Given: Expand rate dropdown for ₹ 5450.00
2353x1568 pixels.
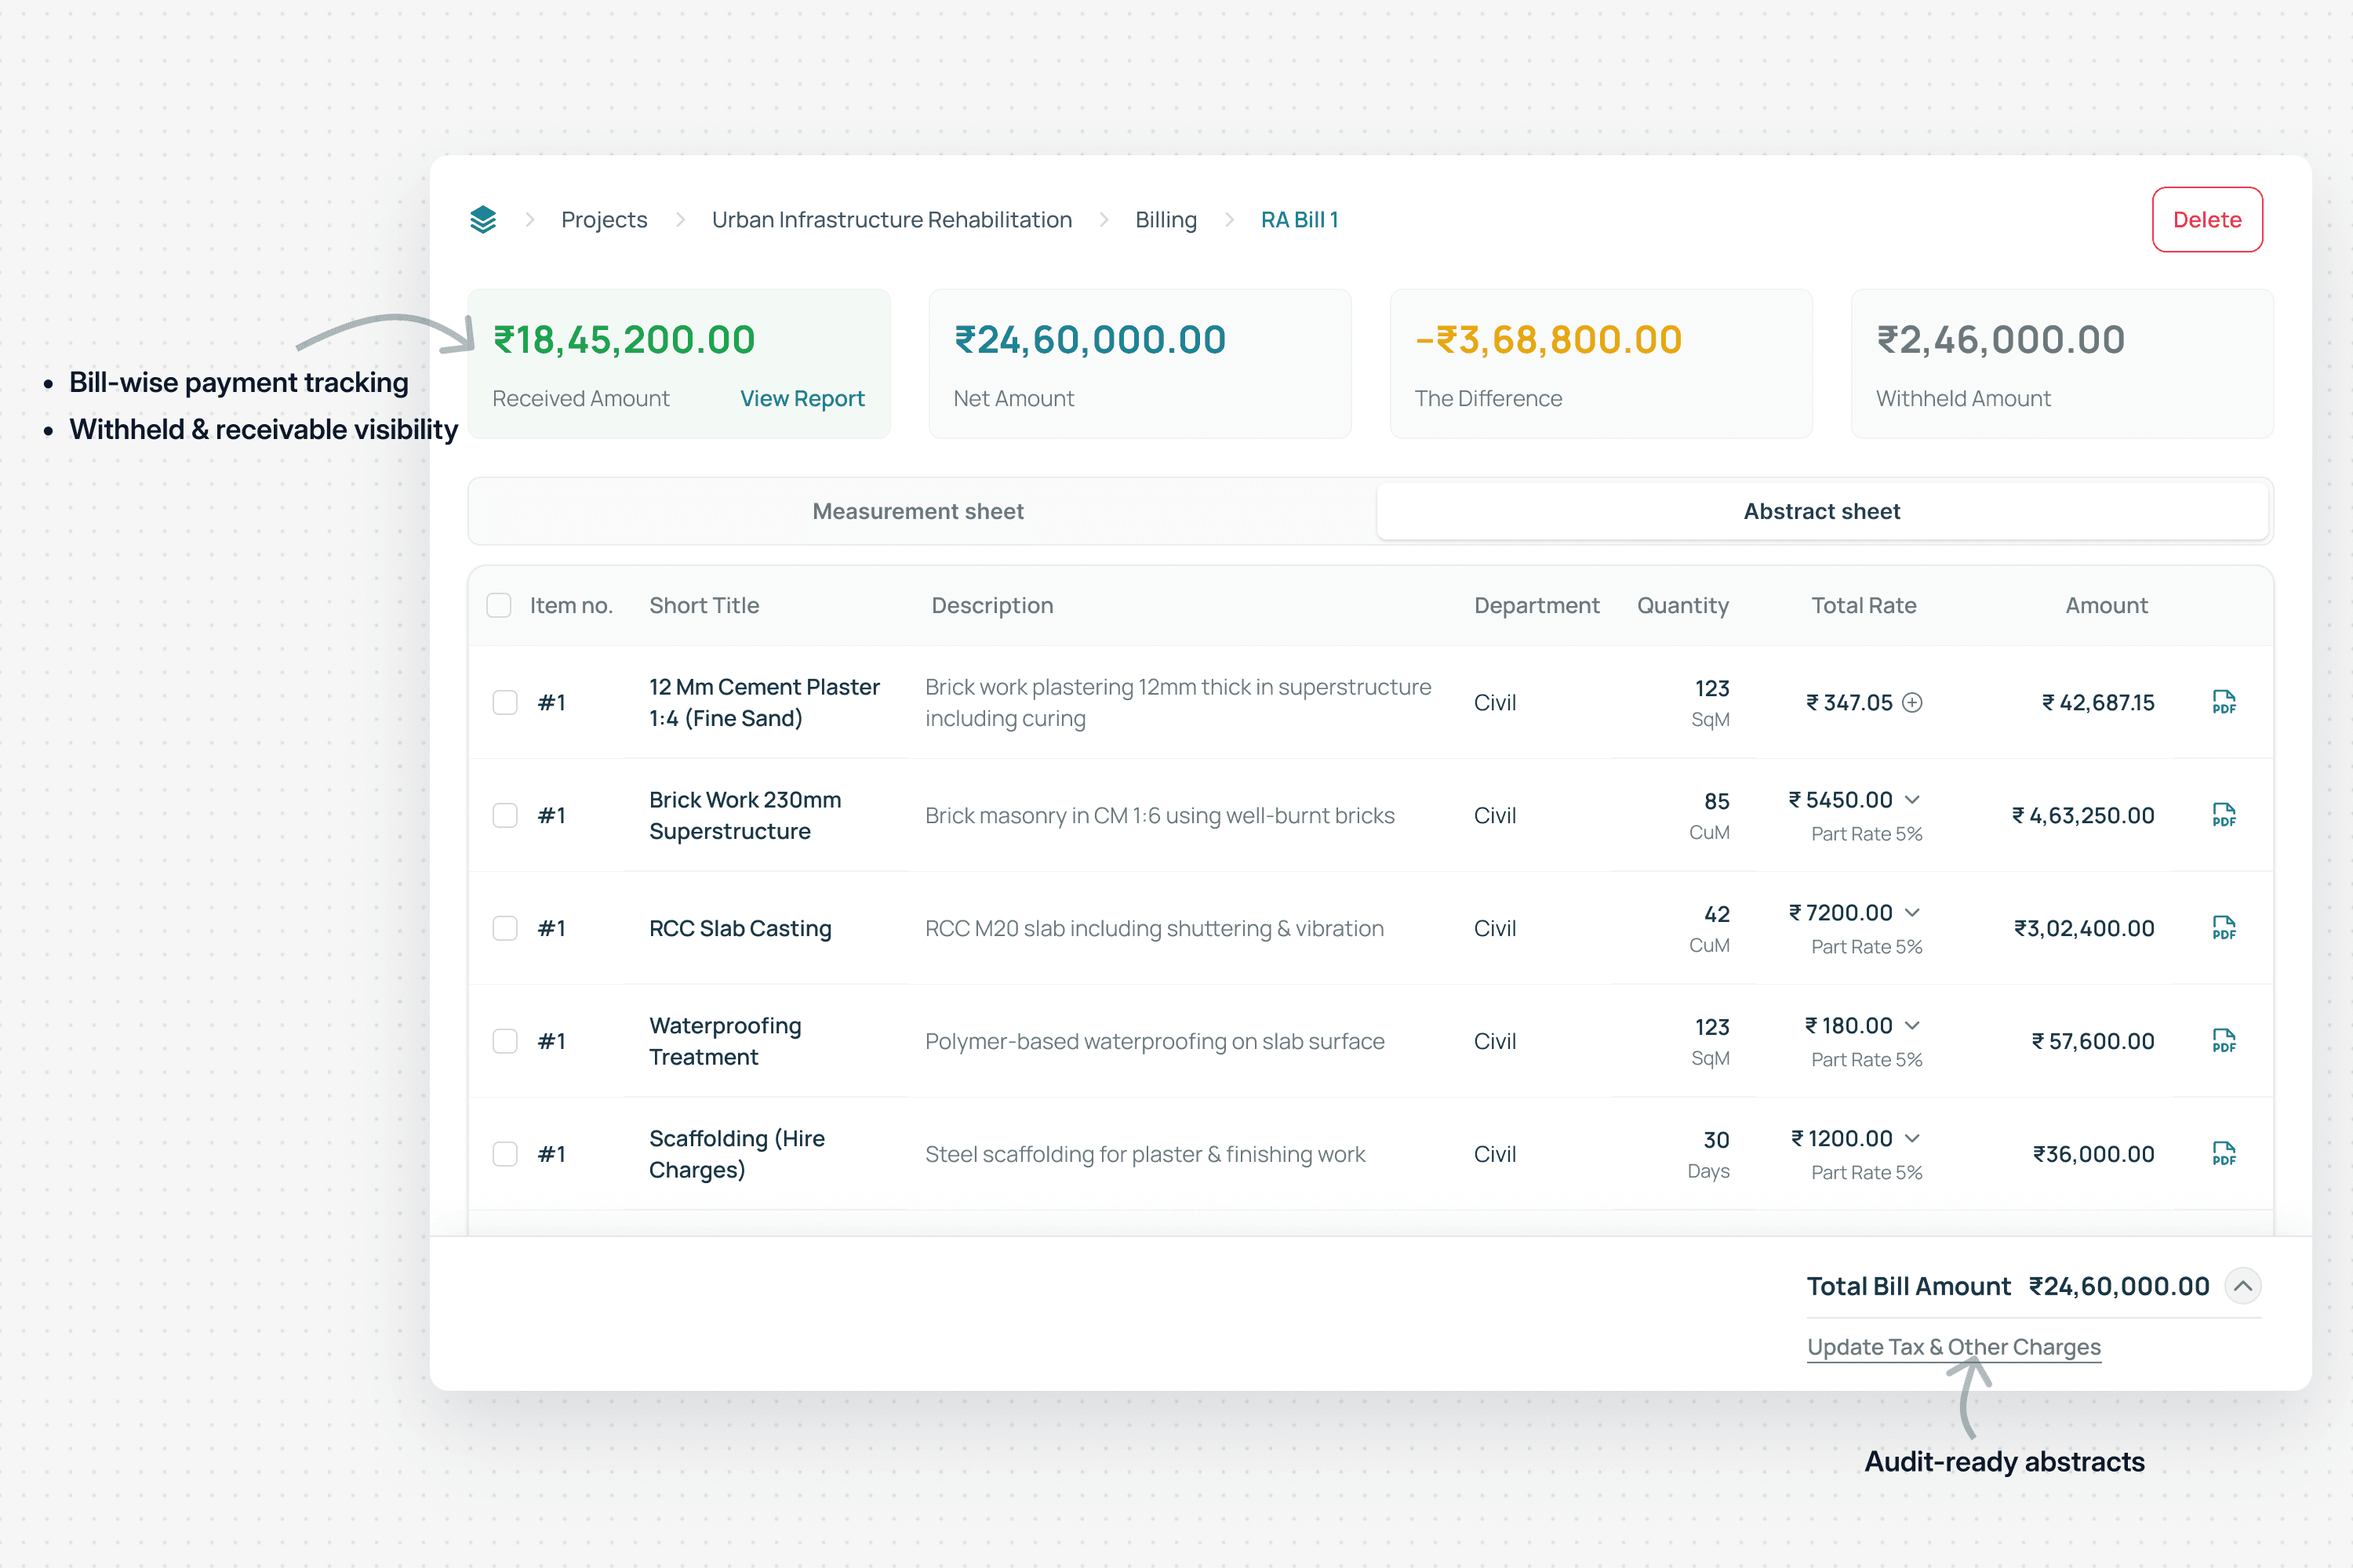Looking at the screenshot, I should click(1912, 799).
